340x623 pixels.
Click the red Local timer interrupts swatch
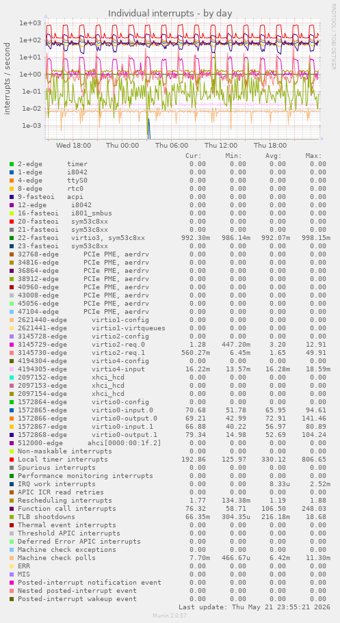pos(12,460)
